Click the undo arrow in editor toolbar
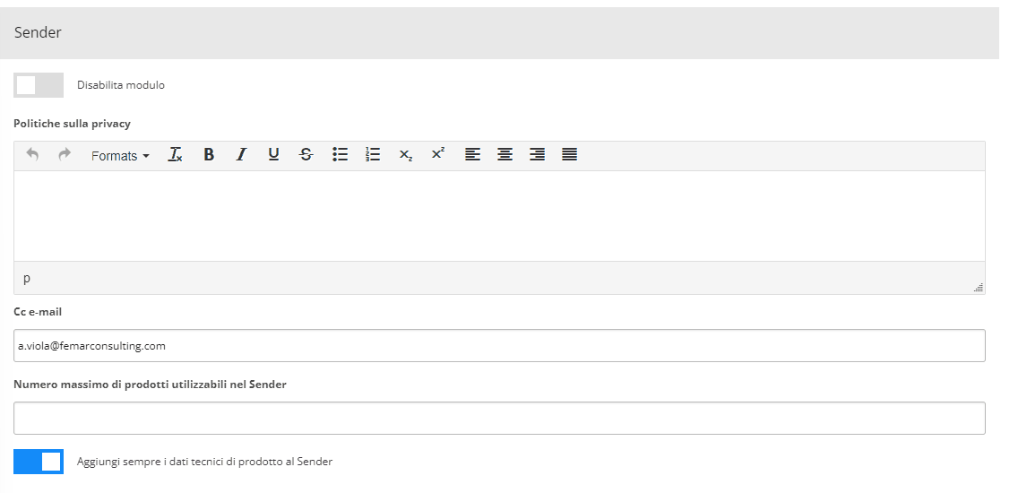Viewport: 1027px width, 493px height. click(32, 155)
